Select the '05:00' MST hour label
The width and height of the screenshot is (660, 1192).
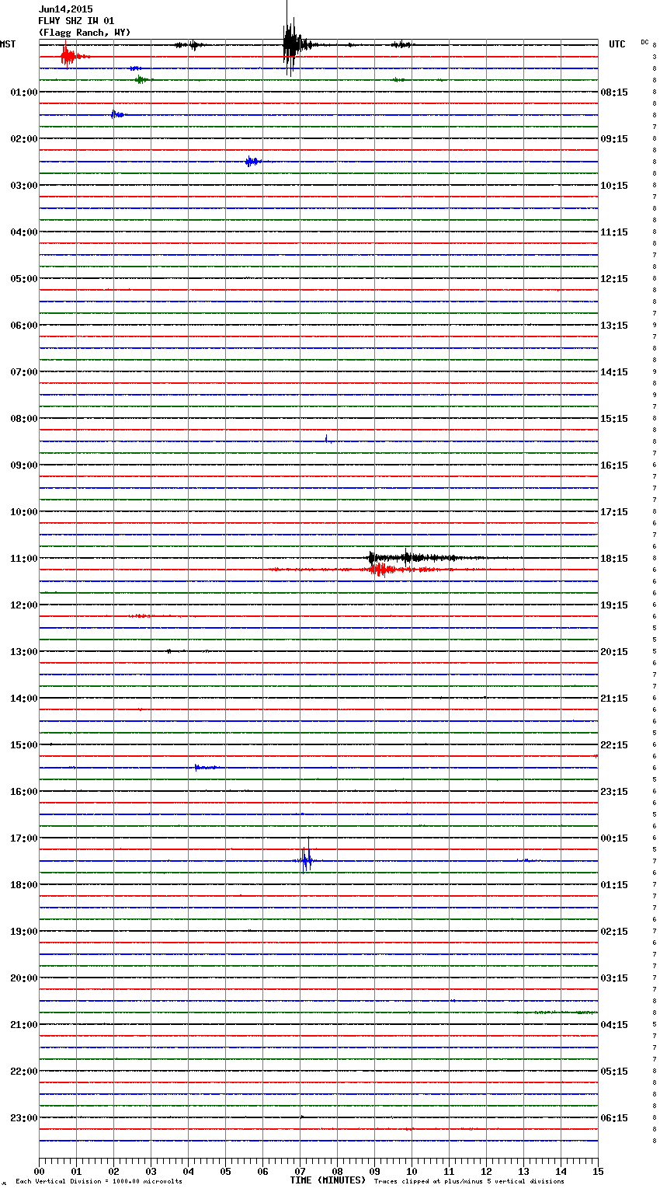pyautogui.click(x=24, y=279)
